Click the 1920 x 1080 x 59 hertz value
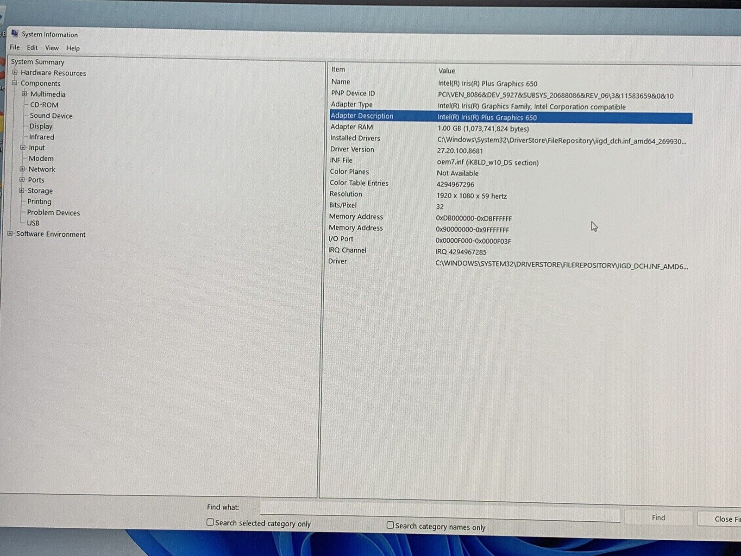This screenshot has width=741, height=556. pos(471,196)
